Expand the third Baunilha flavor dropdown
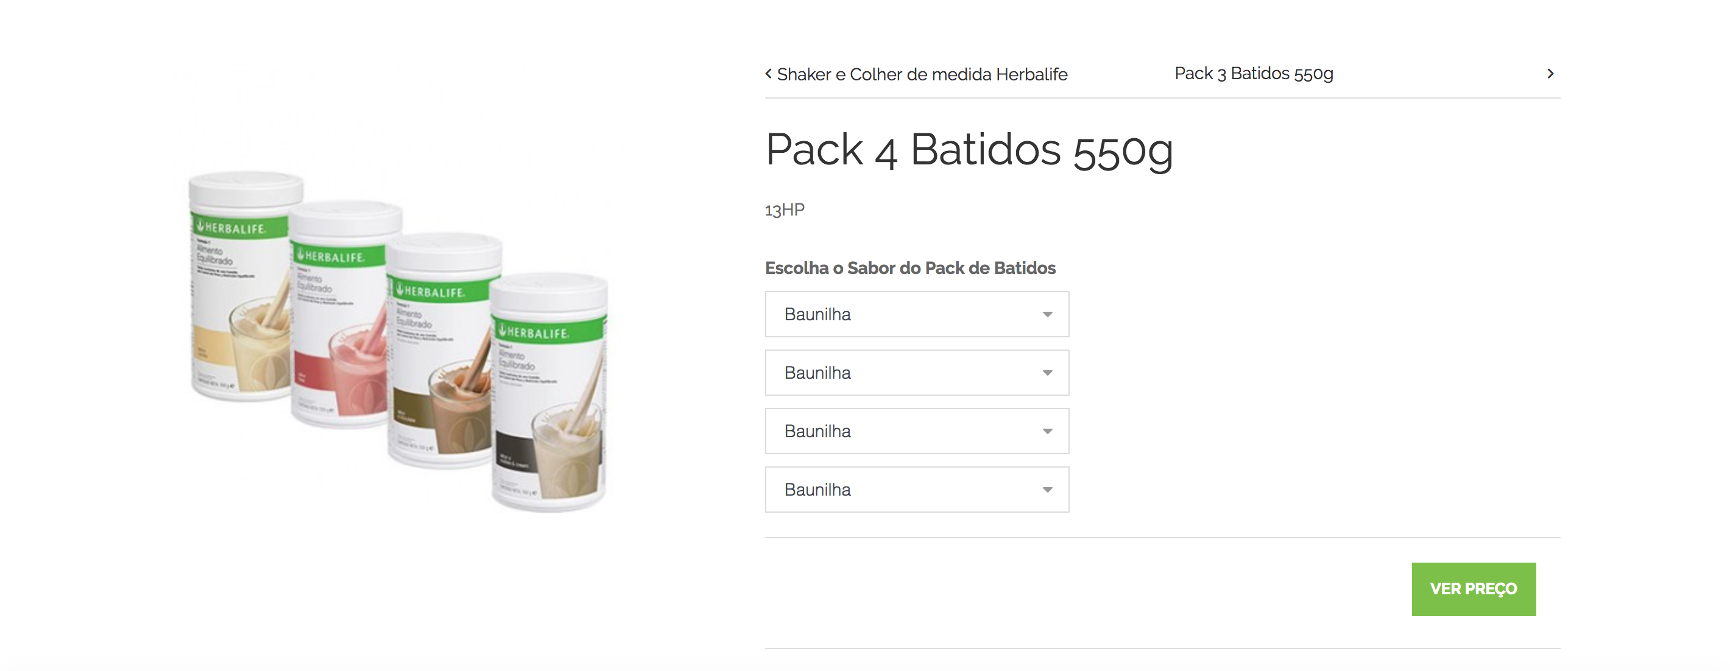Screen dimensions: 1730x671 tap(917, 430)
